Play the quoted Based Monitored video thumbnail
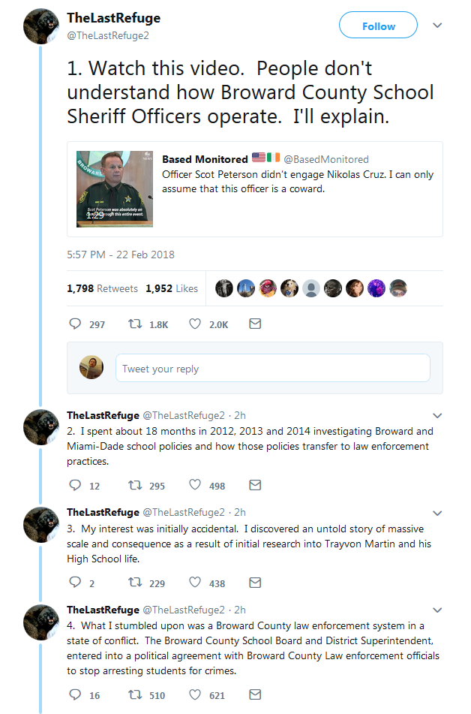This screenshot has height=714, width=471. [x=114, y=189]
